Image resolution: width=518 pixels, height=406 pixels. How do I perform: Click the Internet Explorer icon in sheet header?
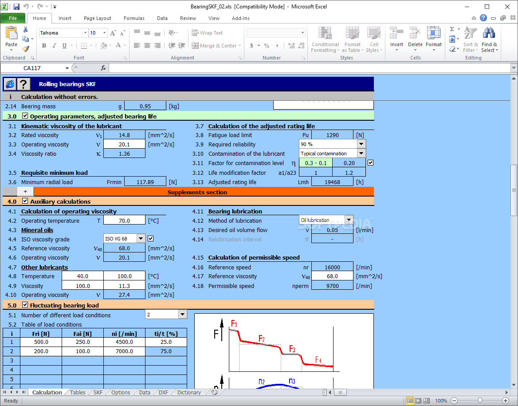tap(10, 84)
